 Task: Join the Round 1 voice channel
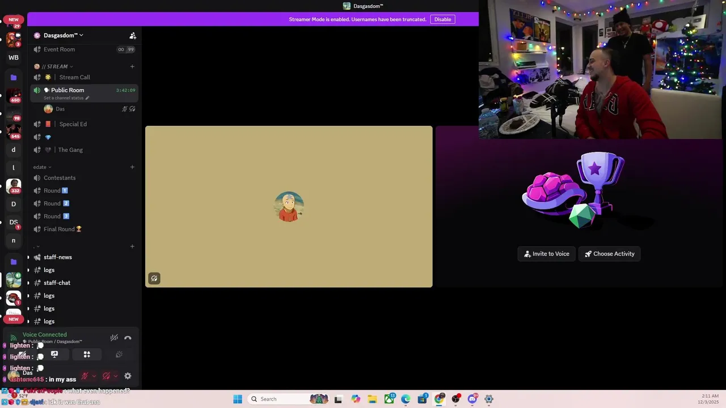85,190
